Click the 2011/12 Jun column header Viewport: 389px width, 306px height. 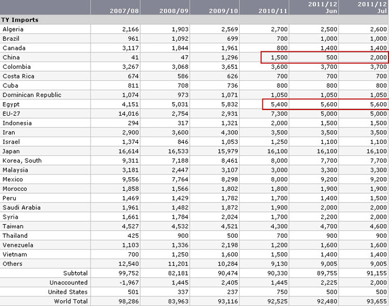pyautogui.click(x=322, y=7)
